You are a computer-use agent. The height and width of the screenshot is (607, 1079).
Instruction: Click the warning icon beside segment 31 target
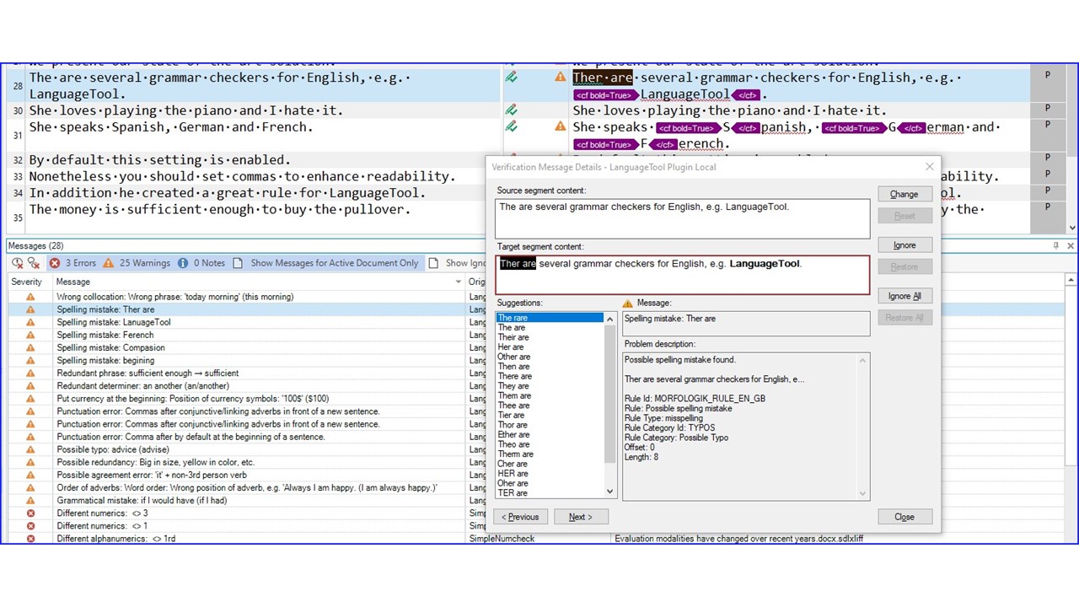560,126
